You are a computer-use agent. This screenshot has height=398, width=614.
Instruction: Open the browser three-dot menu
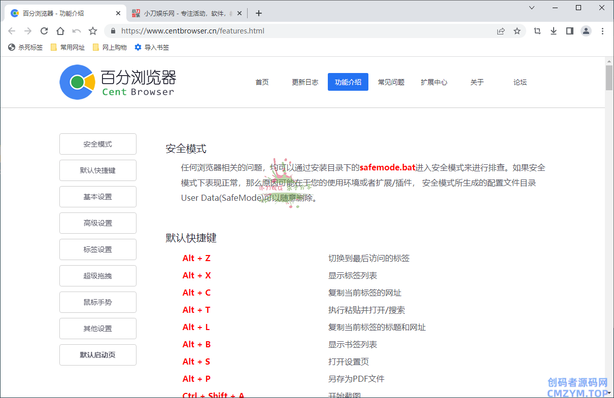coord(603,31)
